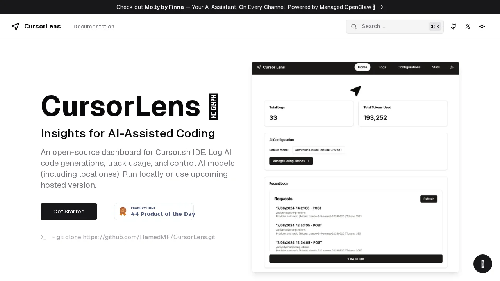Open the Molty by Finna link

point(164,7)
